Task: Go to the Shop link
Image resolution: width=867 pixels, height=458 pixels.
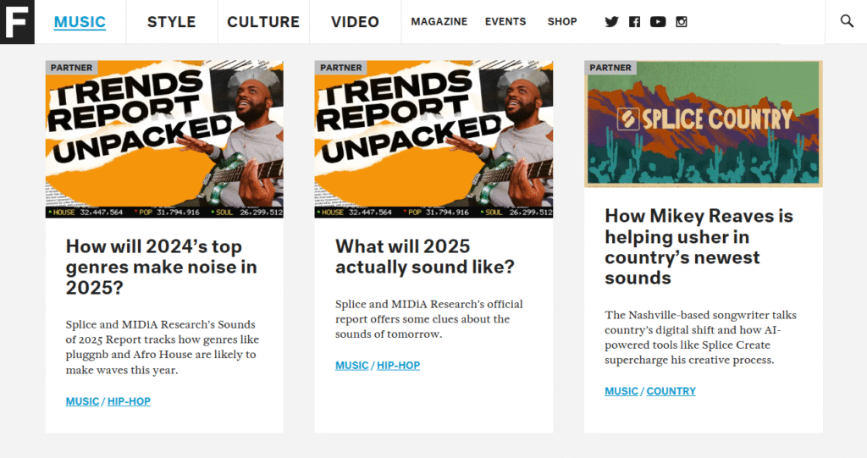Action: (x=562, y=21)
